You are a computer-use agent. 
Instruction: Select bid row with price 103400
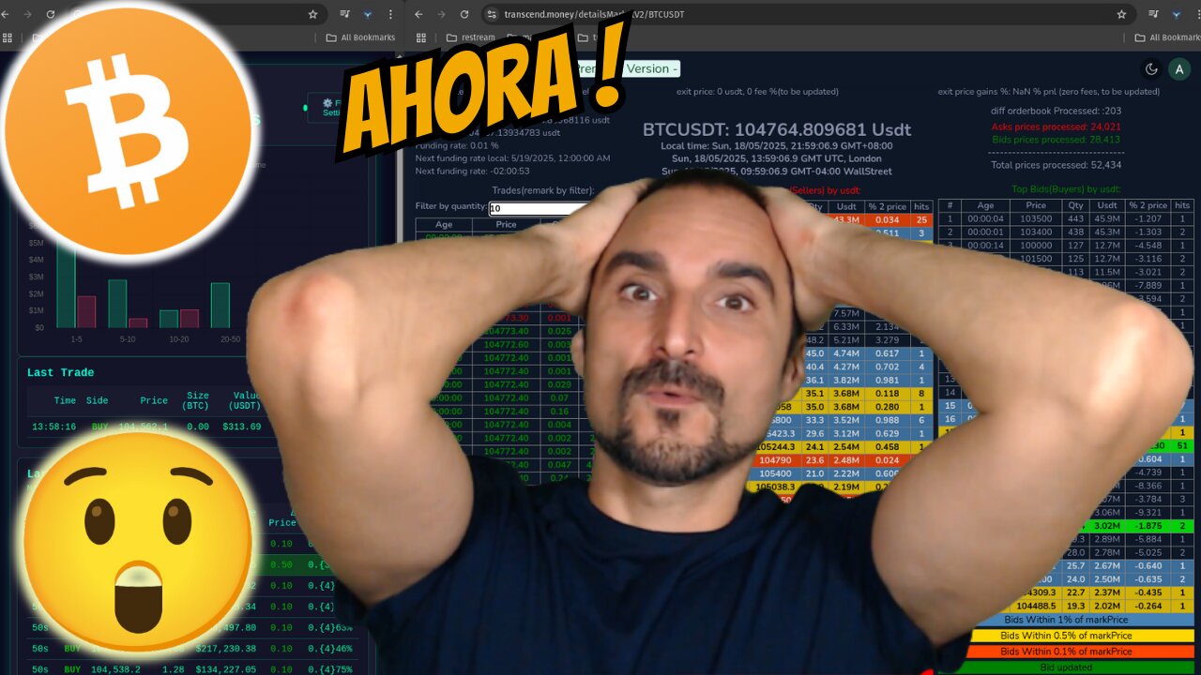(x=1066, y=232)
